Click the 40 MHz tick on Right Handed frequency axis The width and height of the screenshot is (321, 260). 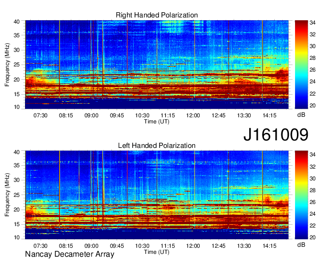pos(17,22)
